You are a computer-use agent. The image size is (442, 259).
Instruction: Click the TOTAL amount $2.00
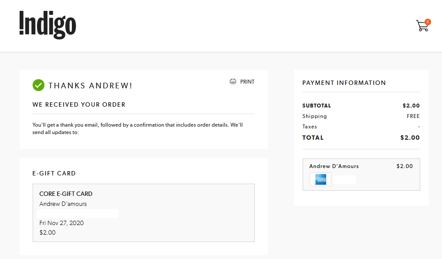[x=410, y=138]
